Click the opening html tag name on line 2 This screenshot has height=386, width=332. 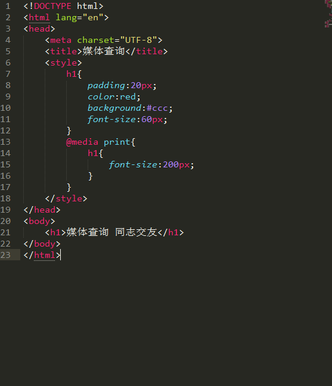(39, 17)
